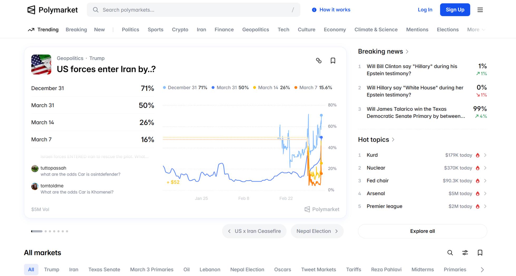
Task: Open the hamburger menu
Action: (480, 10)
